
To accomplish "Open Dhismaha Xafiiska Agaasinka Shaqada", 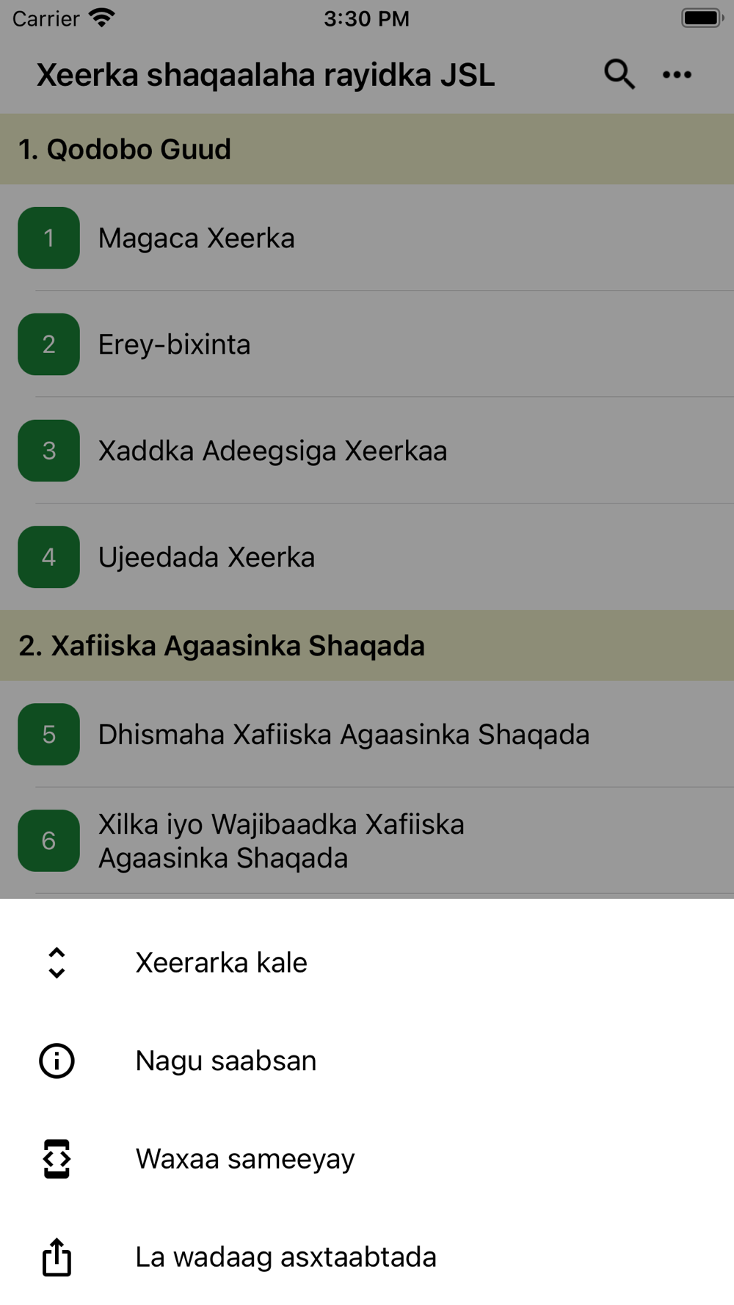I will [344, 735].
